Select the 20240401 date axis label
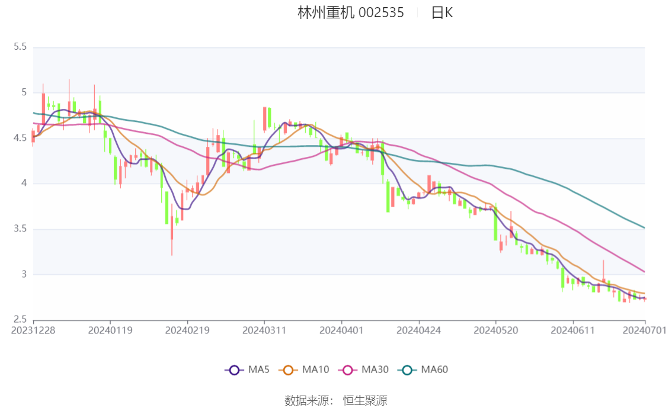Screen dimensions: 672x408 pyautogui.click(x=341, y=330)
